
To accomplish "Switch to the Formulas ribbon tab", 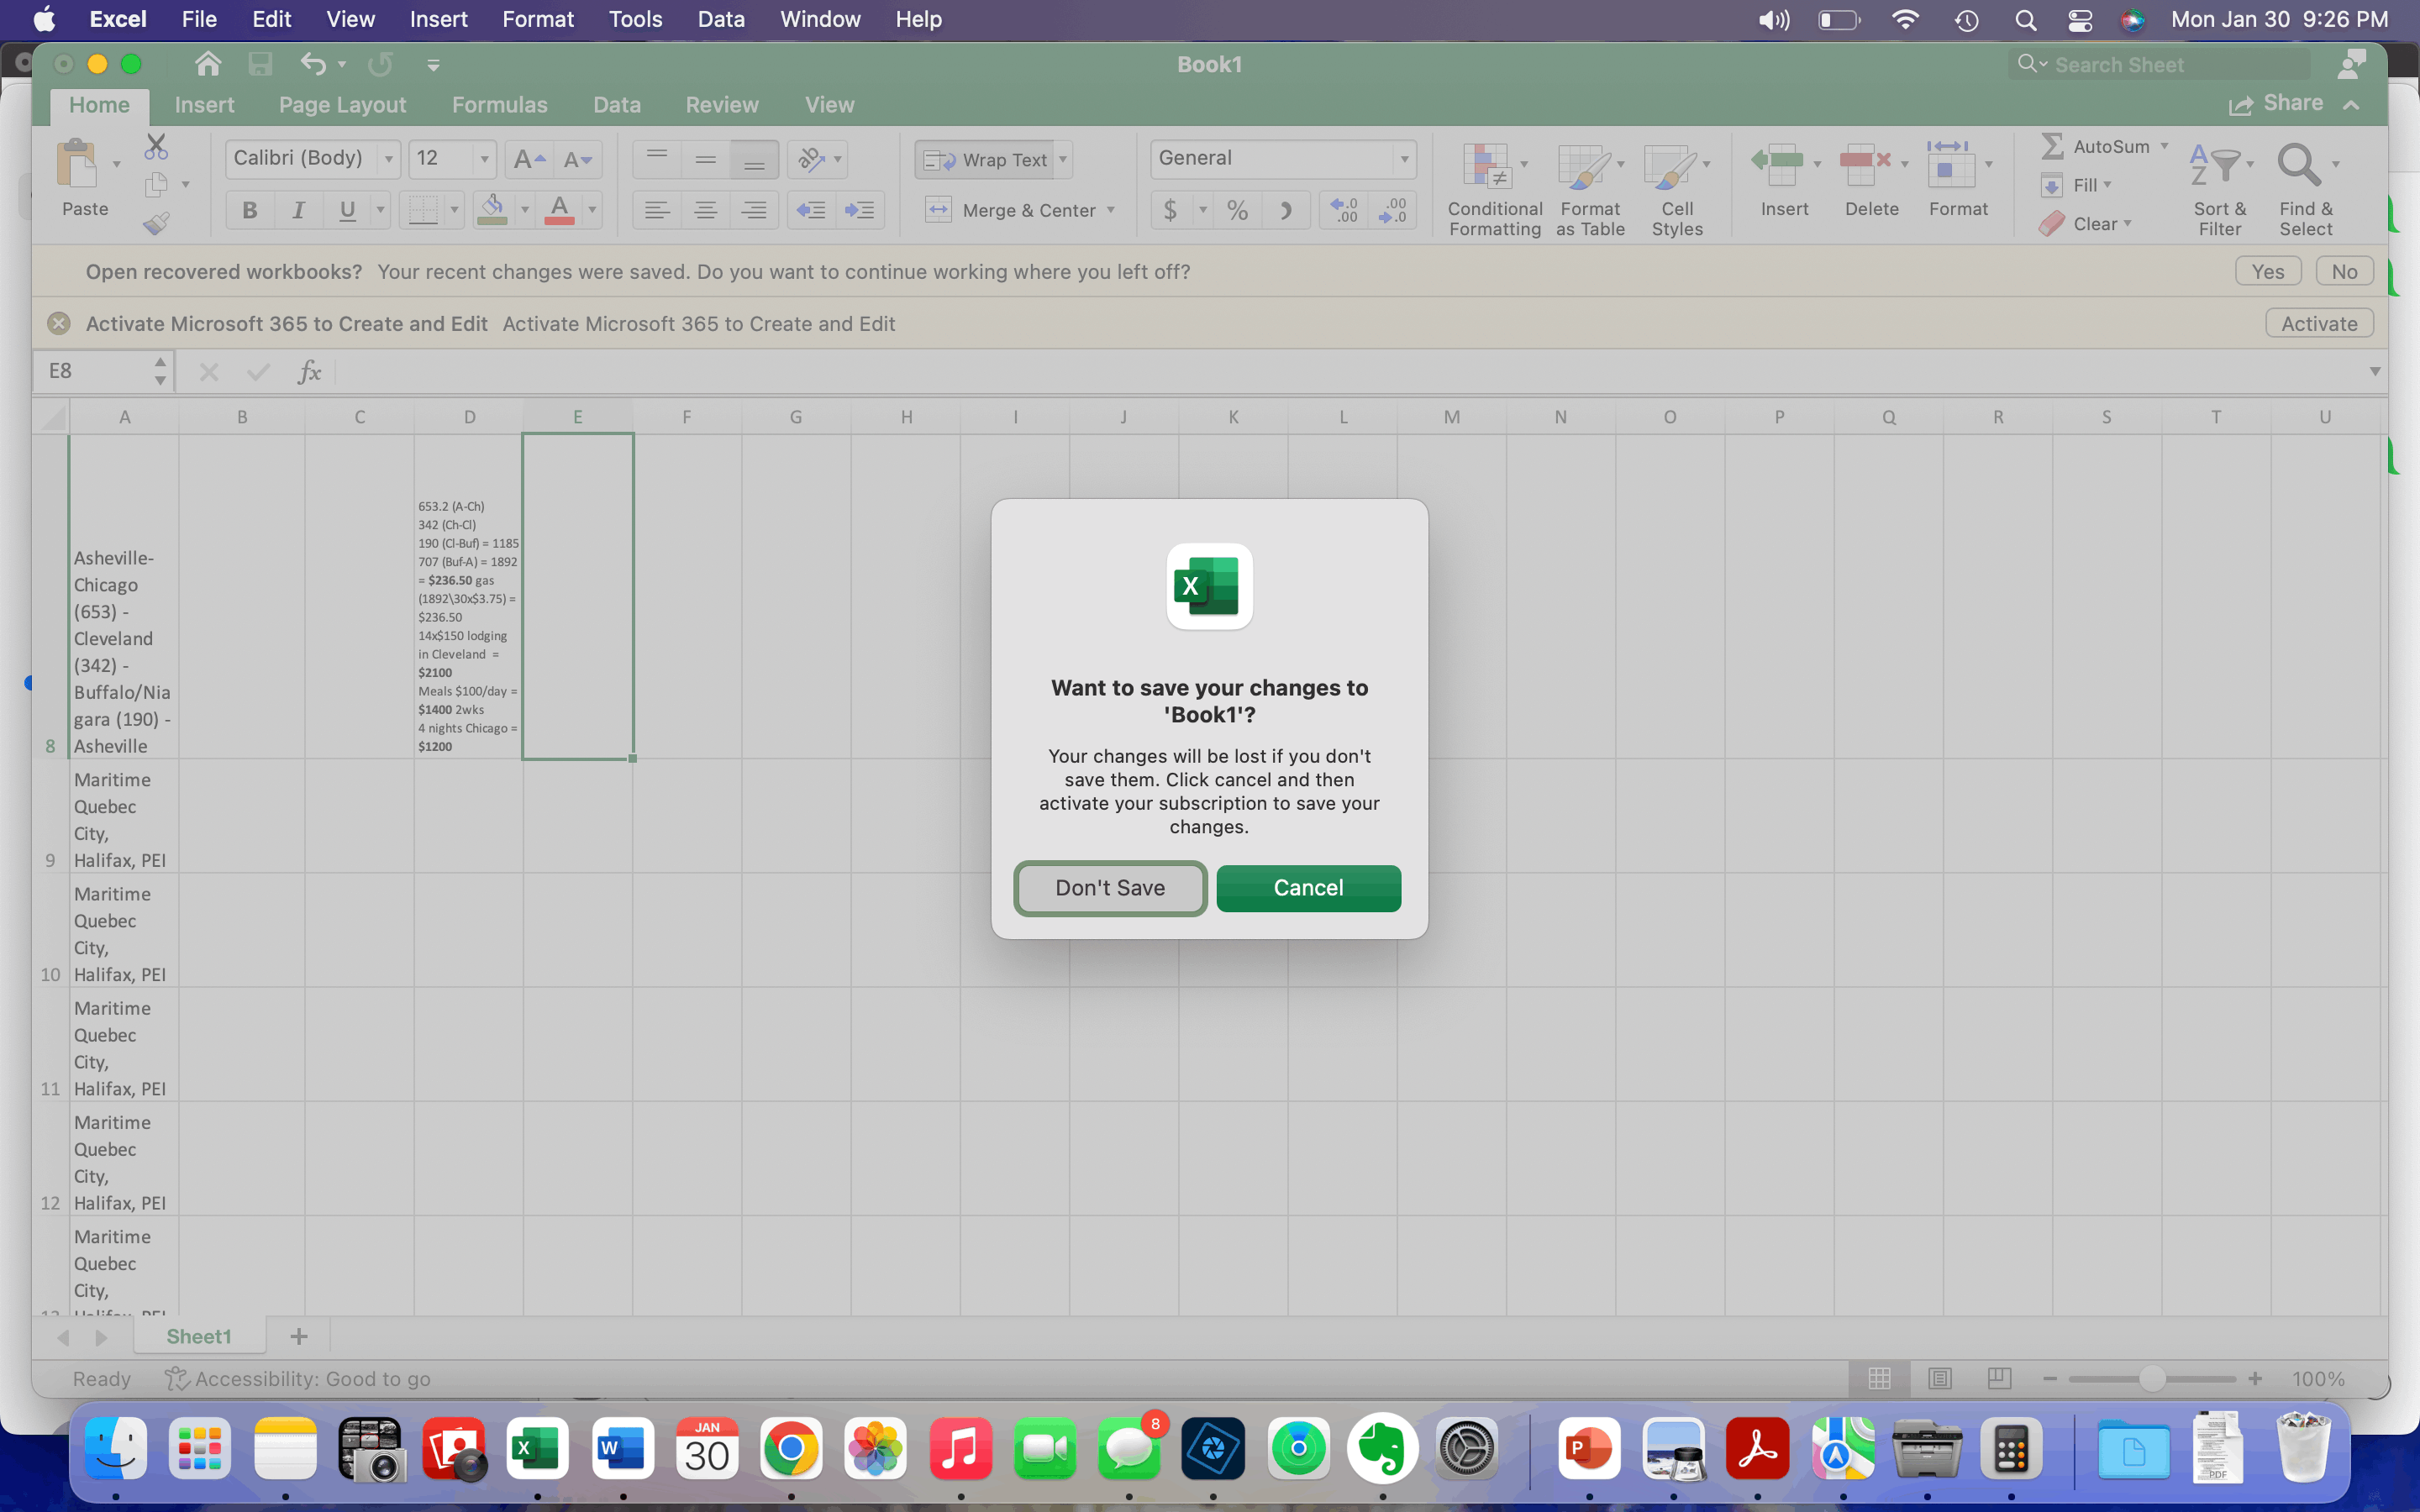I will click(500, 104).
